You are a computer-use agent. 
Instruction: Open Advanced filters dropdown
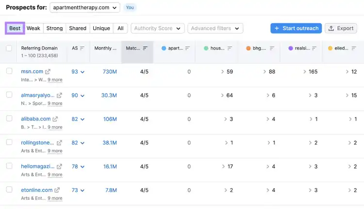215,28
